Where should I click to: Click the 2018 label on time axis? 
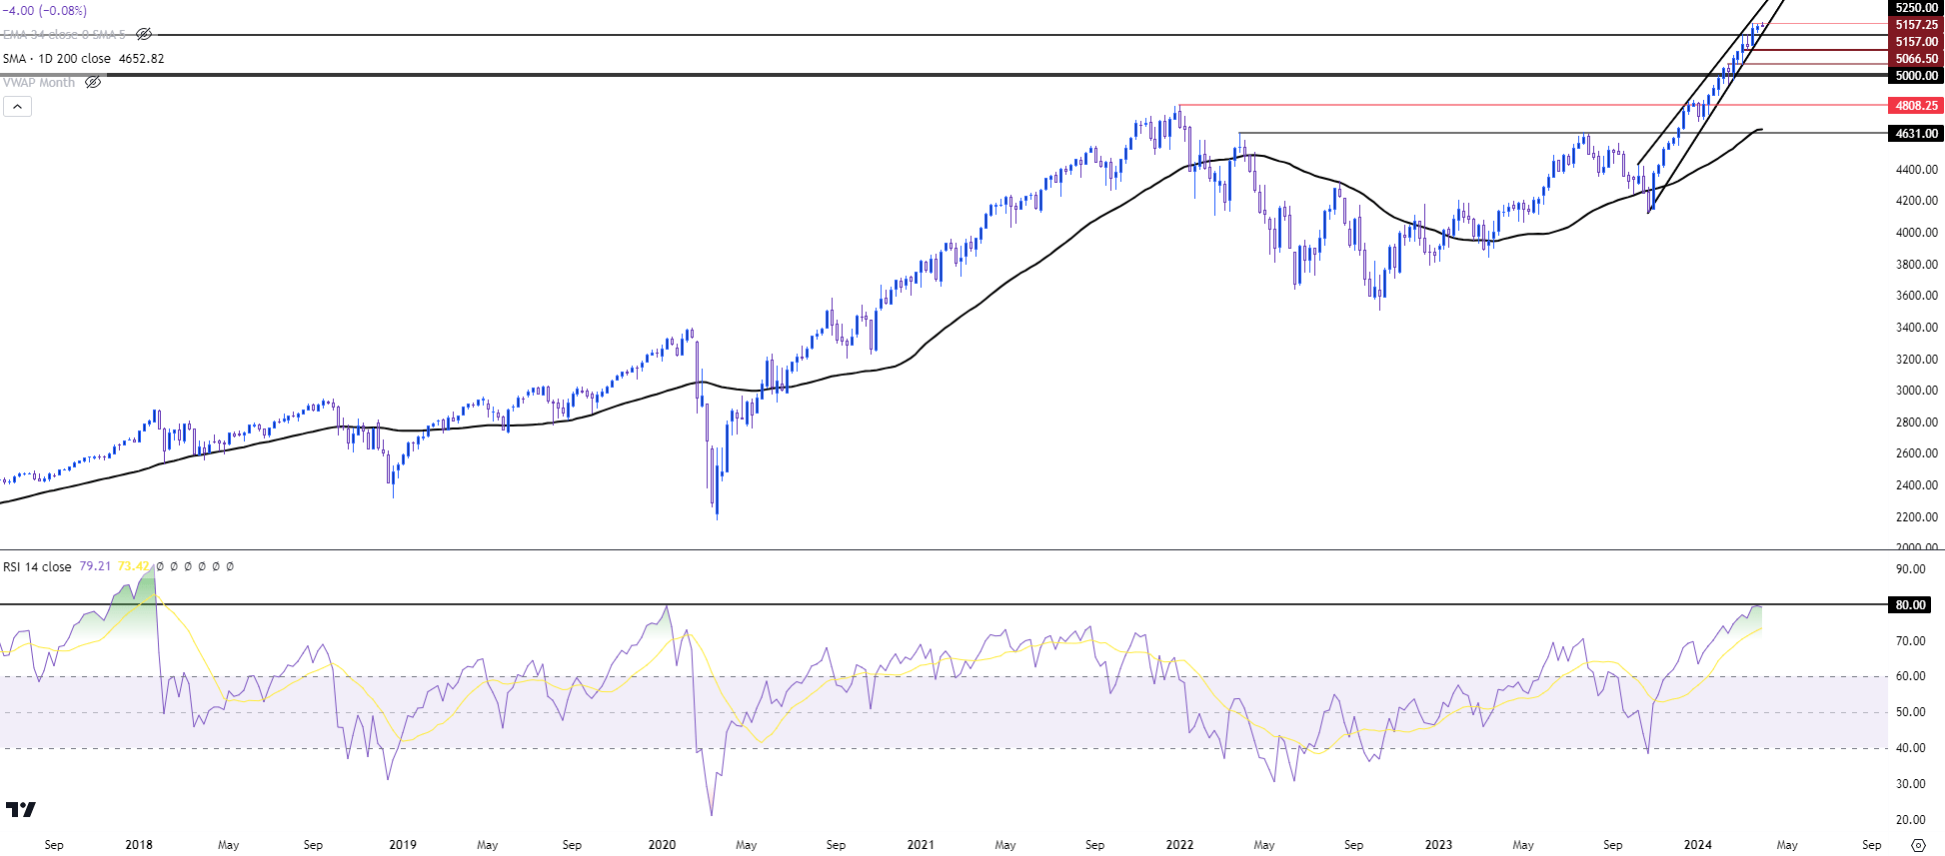coord(139,845)
